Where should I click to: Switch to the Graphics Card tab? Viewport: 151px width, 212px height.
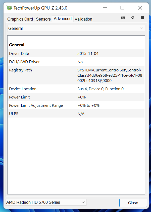tap(20, 19)
